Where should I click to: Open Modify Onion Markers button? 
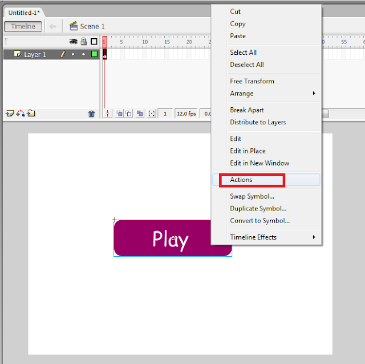click(152, 114)
